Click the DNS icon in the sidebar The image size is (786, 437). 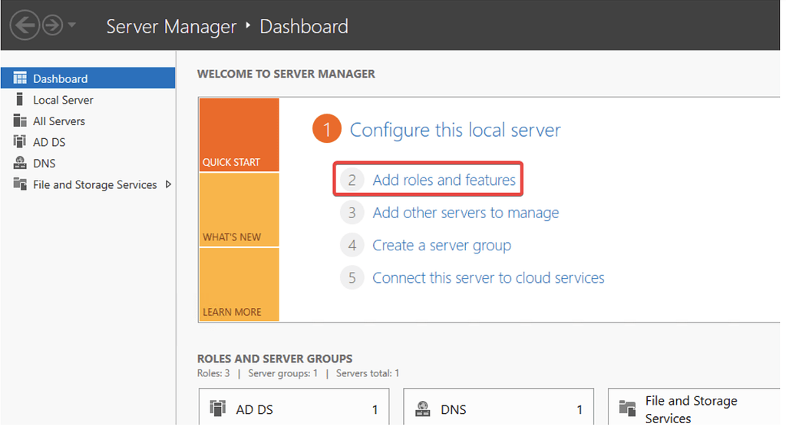[20, 163]
